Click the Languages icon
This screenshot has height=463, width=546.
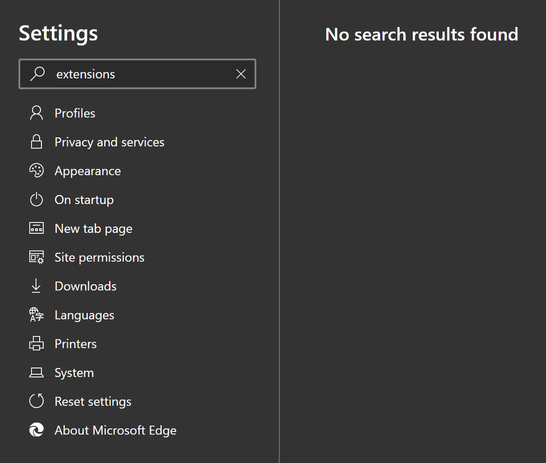tap(36, 315)
